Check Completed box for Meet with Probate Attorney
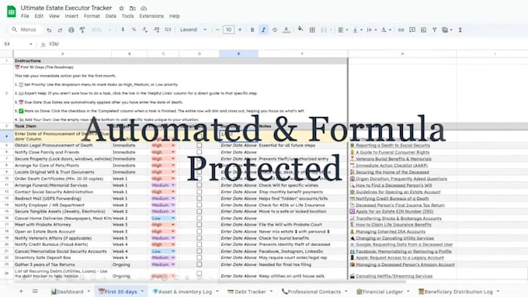 [x=200, y=225]
